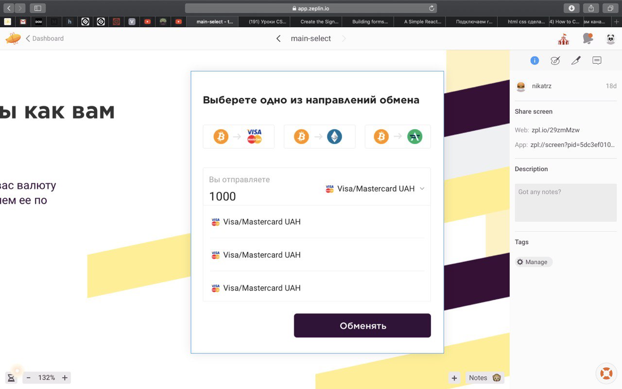Click Manage tags button
The height and width of the screenshot is (389, 622).
pyautogui.click(x=534, y=262)
